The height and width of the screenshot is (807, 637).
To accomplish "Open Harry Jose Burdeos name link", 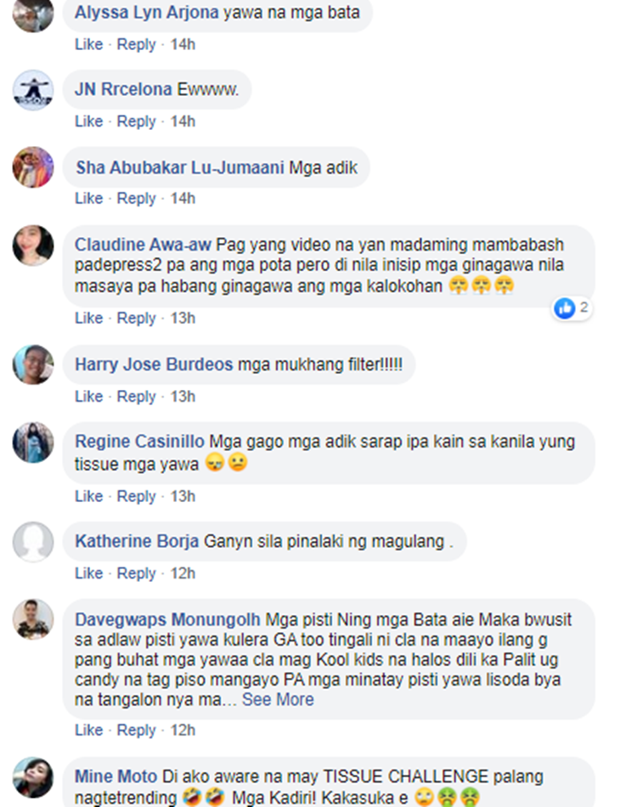I will coord(154,364).
